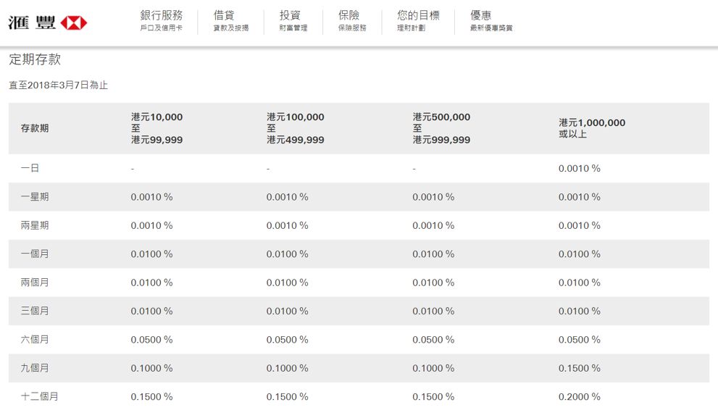Viewport: 718px width, 410px height.
Task: Open the 優惠 menu
Action: point(491,20)
